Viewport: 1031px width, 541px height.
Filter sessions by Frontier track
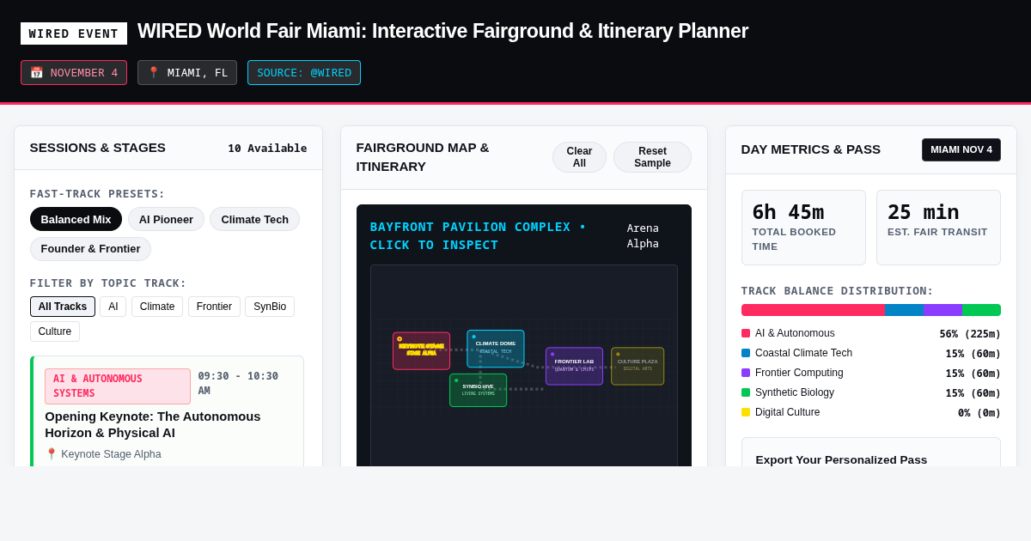(214, 307)
